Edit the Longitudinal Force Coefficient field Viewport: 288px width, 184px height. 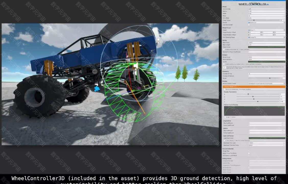click(x=267, y=125)
